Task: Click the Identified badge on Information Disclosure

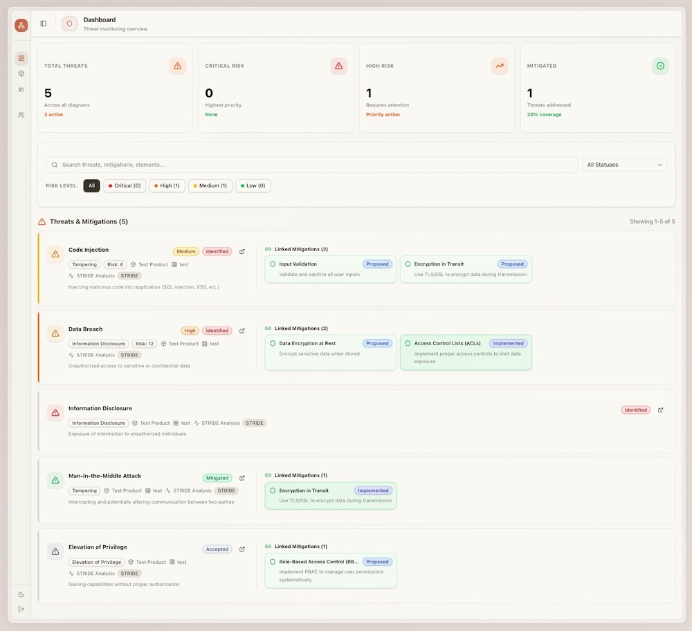Action: 635,410
